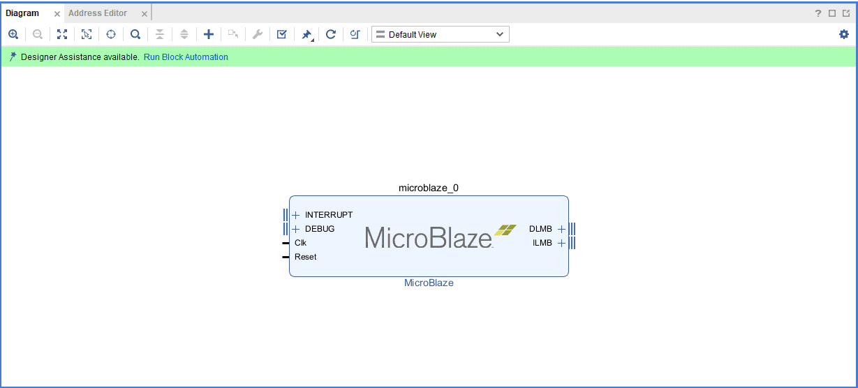Switch to the Address Editor tab
The width and height of the screenshot is (858, 388).
pyautogui.click(x=98, y=13)
